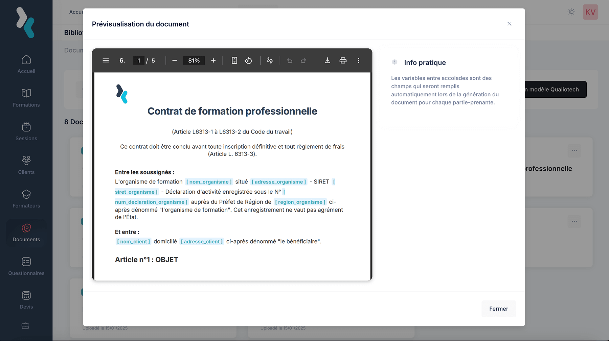Open the Sessions sidebar item
609x341 pixels.
pos(26,131)
